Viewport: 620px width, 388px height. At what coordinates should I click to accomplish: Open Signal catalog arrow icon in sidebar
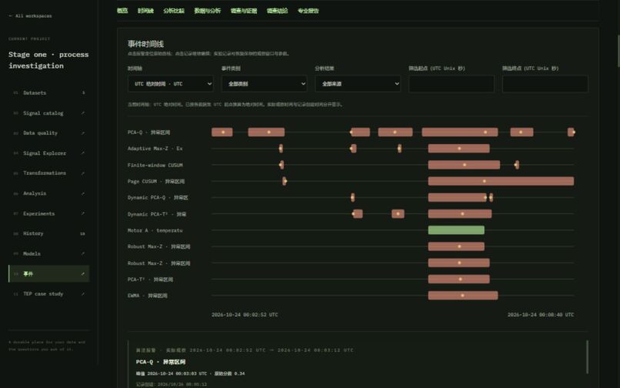coord(82,113)
